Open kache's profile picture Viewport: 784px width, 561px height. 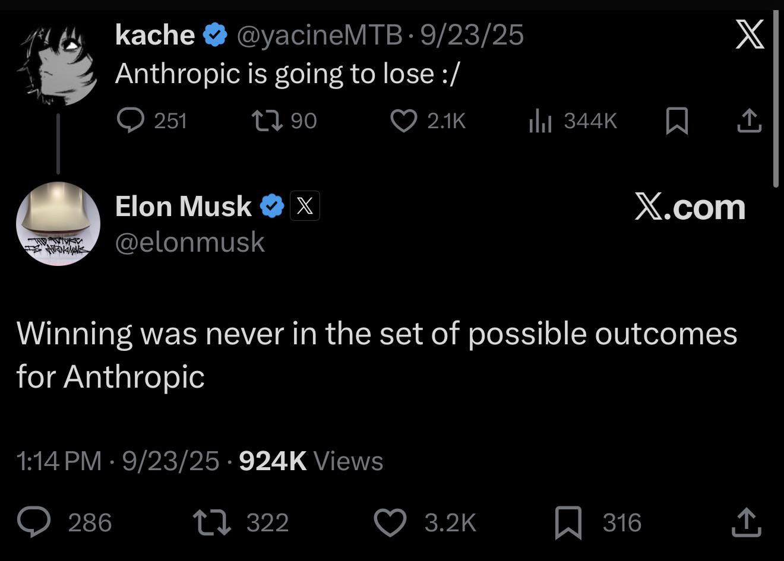pyautogui.click(x=58, y=65)
